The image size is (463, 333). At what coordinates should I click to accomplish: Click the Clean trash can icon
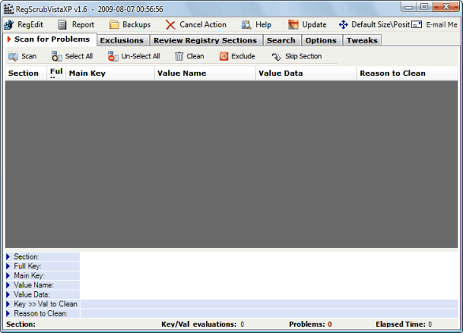[x=179, y=56]
